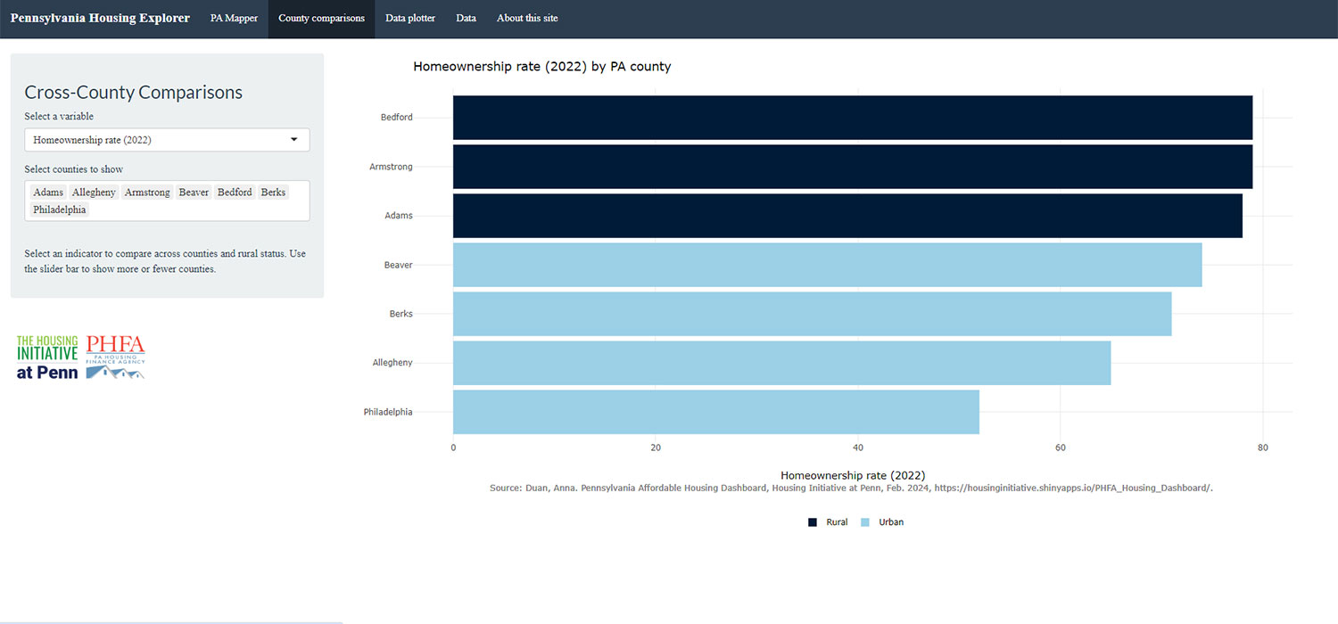
Task: Toggle the Rural legend entry
Action: pos(829,521)
